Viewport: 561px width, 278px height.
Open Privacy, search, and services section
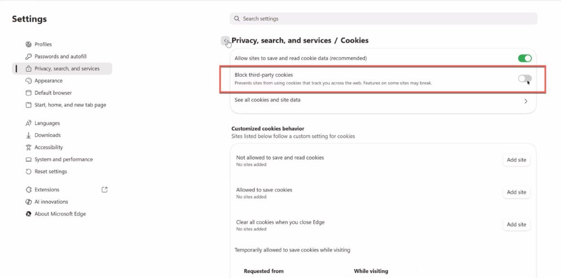(x=67, y=69)
